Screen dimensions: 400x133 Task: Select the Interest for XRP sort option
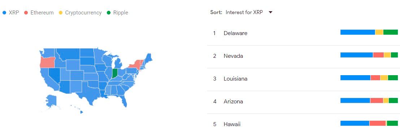[x=244, y=12]
